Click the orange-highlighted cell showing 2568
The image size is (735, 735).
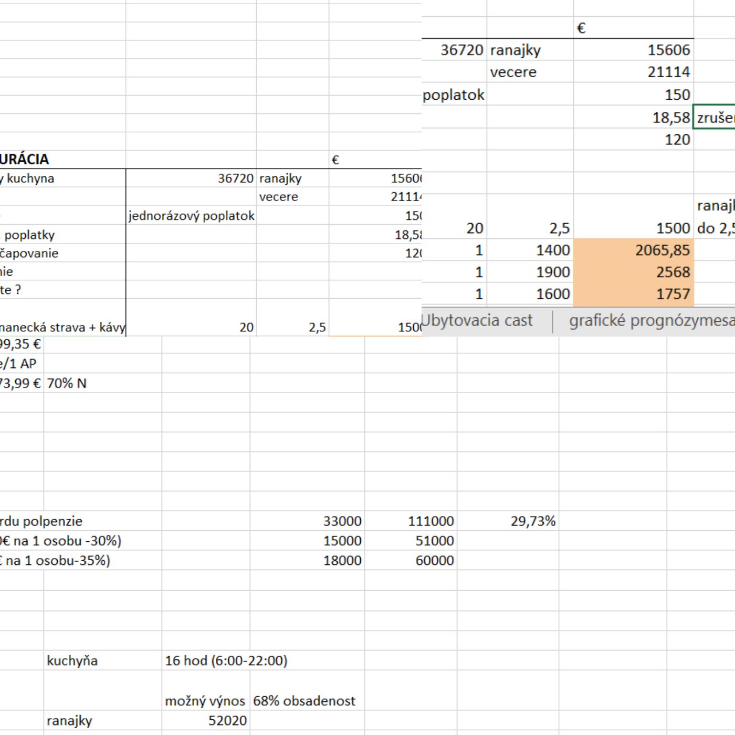click(633, 272)
